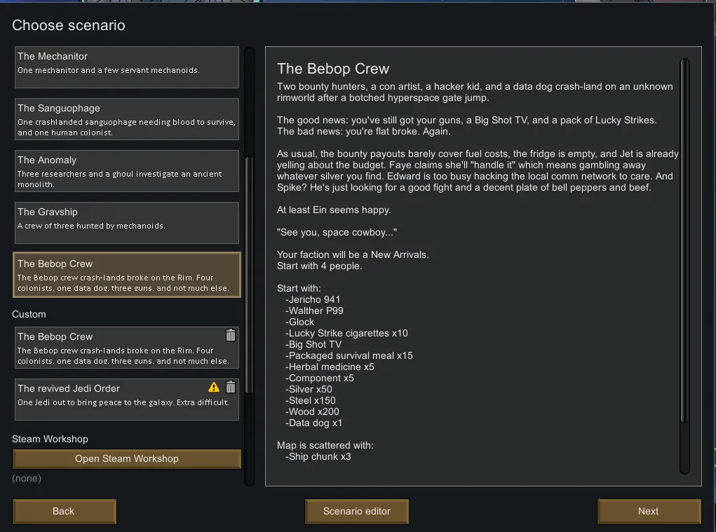Click trash icon for revived Jedi Order
Image resolution: width=716 pixels, height=532 pixels.
pyautogui.click(x=231, y=388)
